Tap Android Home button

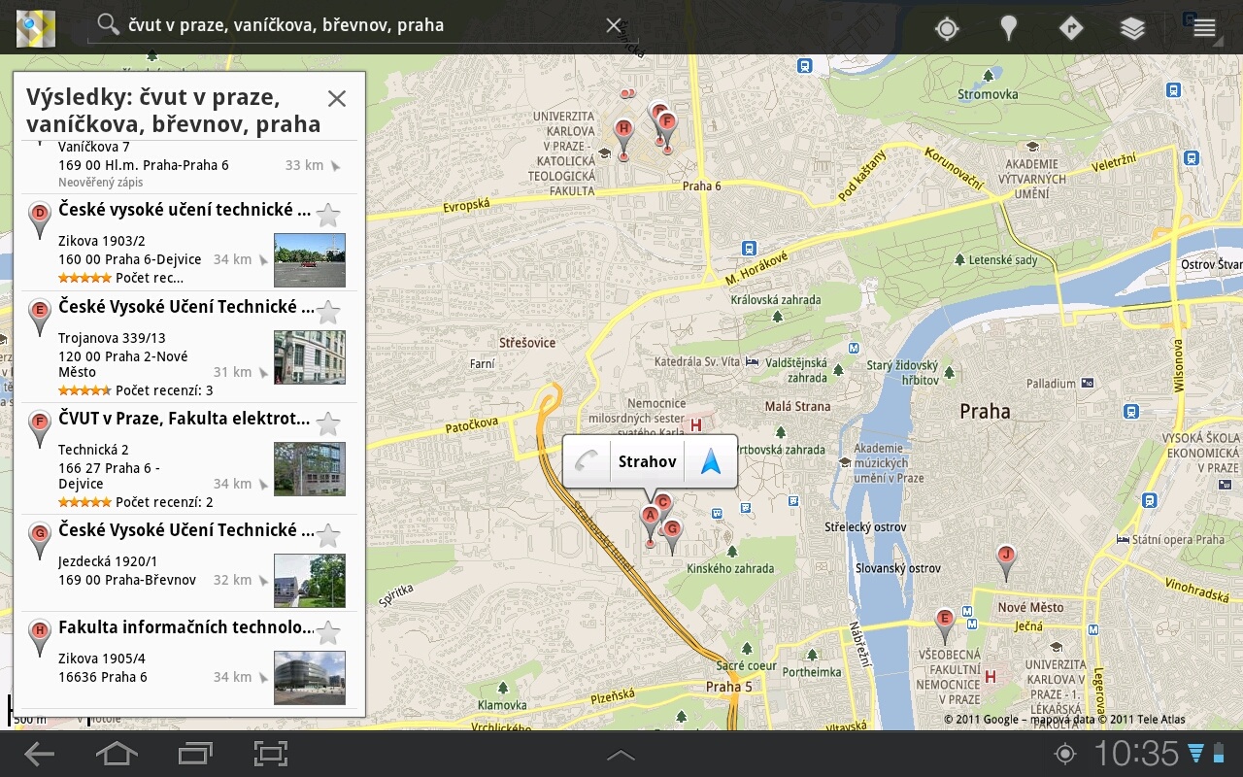[x=117, y=754]
